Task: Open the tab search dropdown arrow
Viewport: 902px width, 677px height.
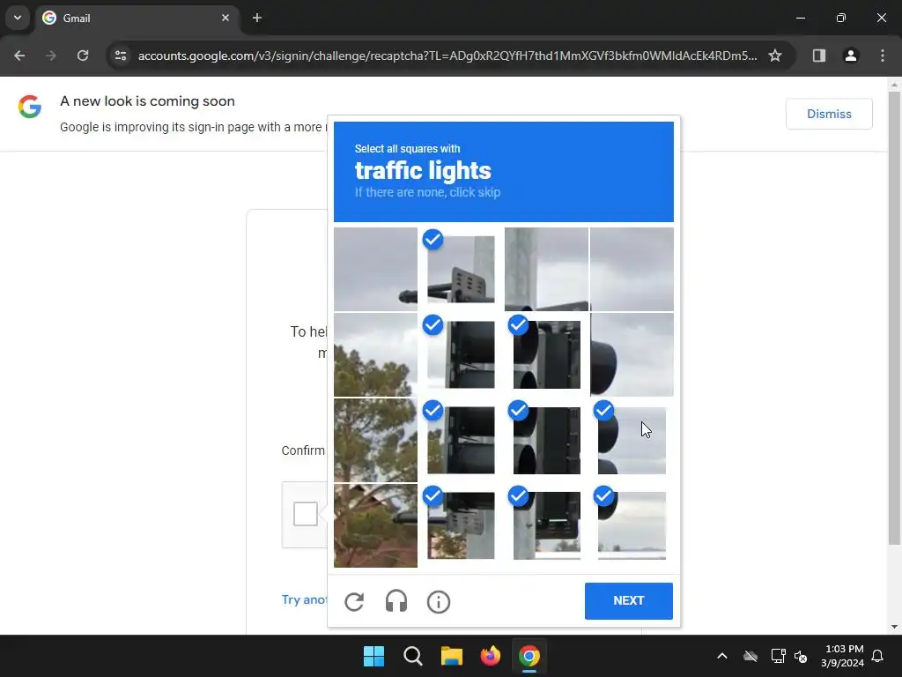Action: tap(18, 18)
